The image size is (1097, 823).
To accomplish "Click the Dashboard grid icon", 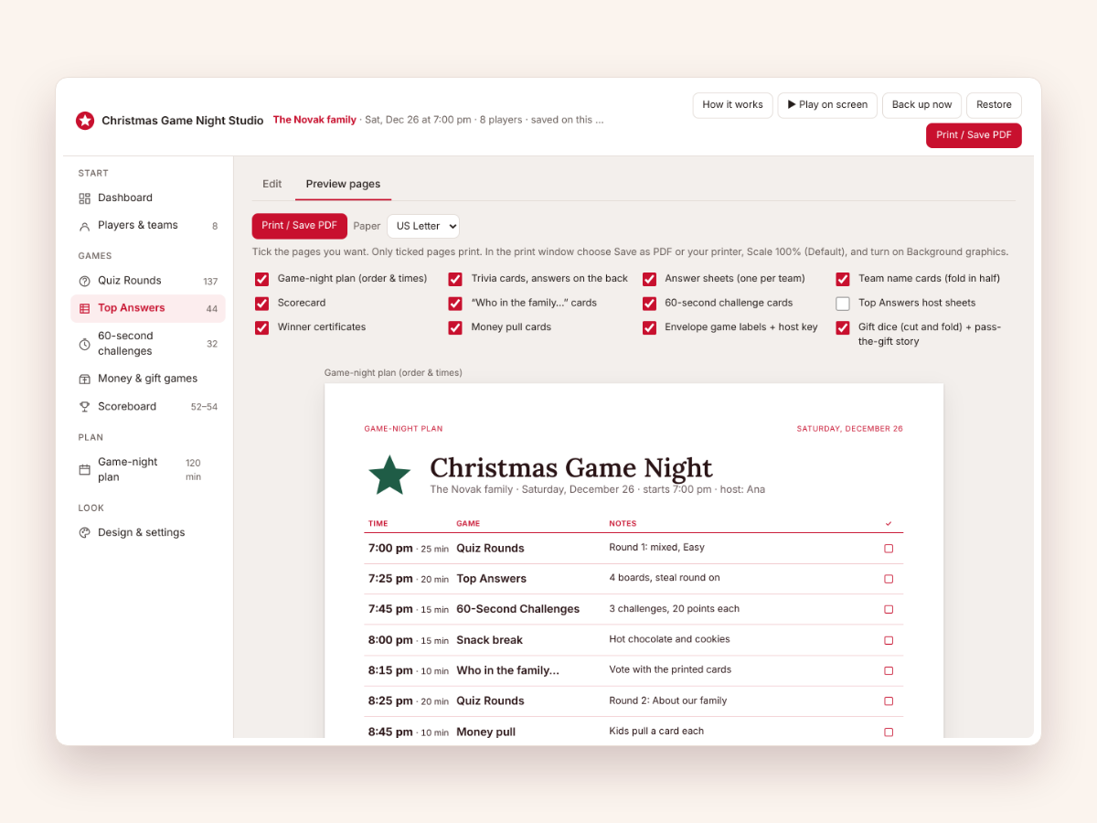I will click(x=85, y=198).
